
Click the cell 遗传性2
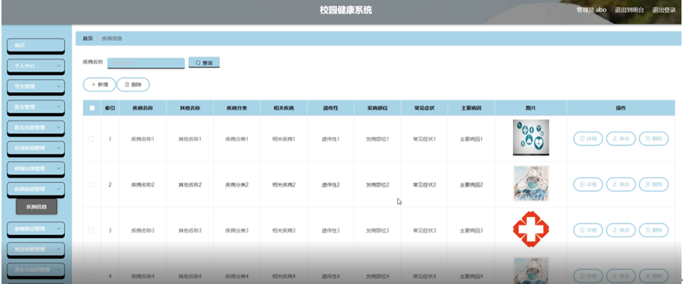330,184
